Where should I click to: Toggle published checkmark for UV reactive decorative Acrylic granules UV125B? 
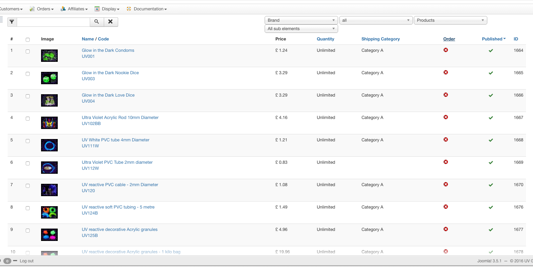pyautogui.click(x=491, y=230)
